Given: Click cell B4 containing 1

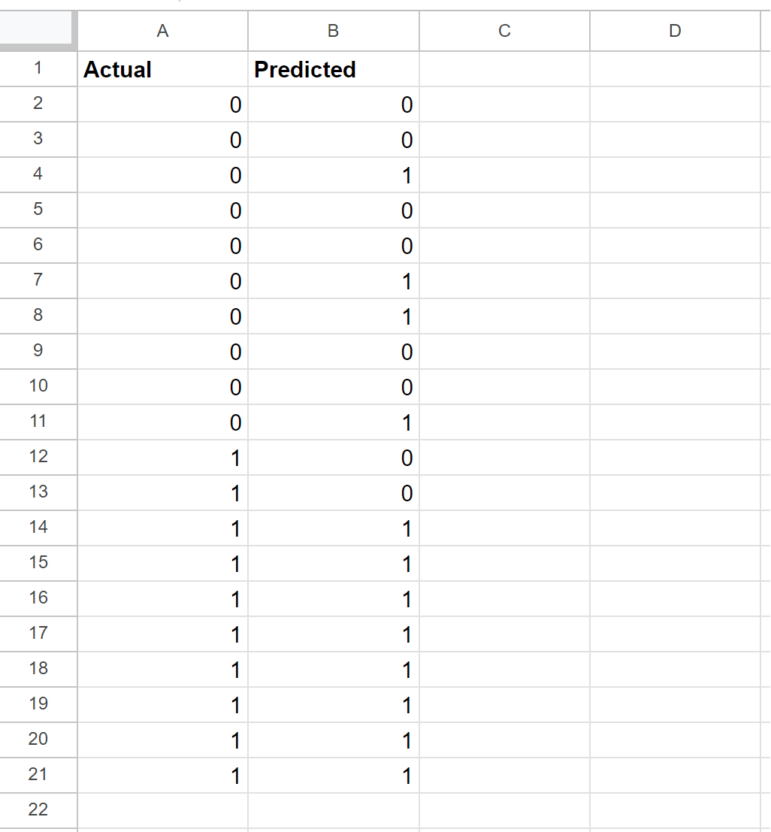Looking at the screenshot, I should (333, 174).
